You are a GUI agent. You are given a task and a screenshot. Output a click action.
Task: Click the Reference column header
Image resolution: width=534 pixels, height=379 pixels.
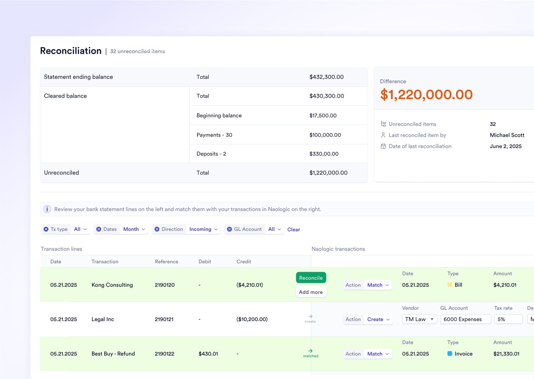[x=167, y=262]
